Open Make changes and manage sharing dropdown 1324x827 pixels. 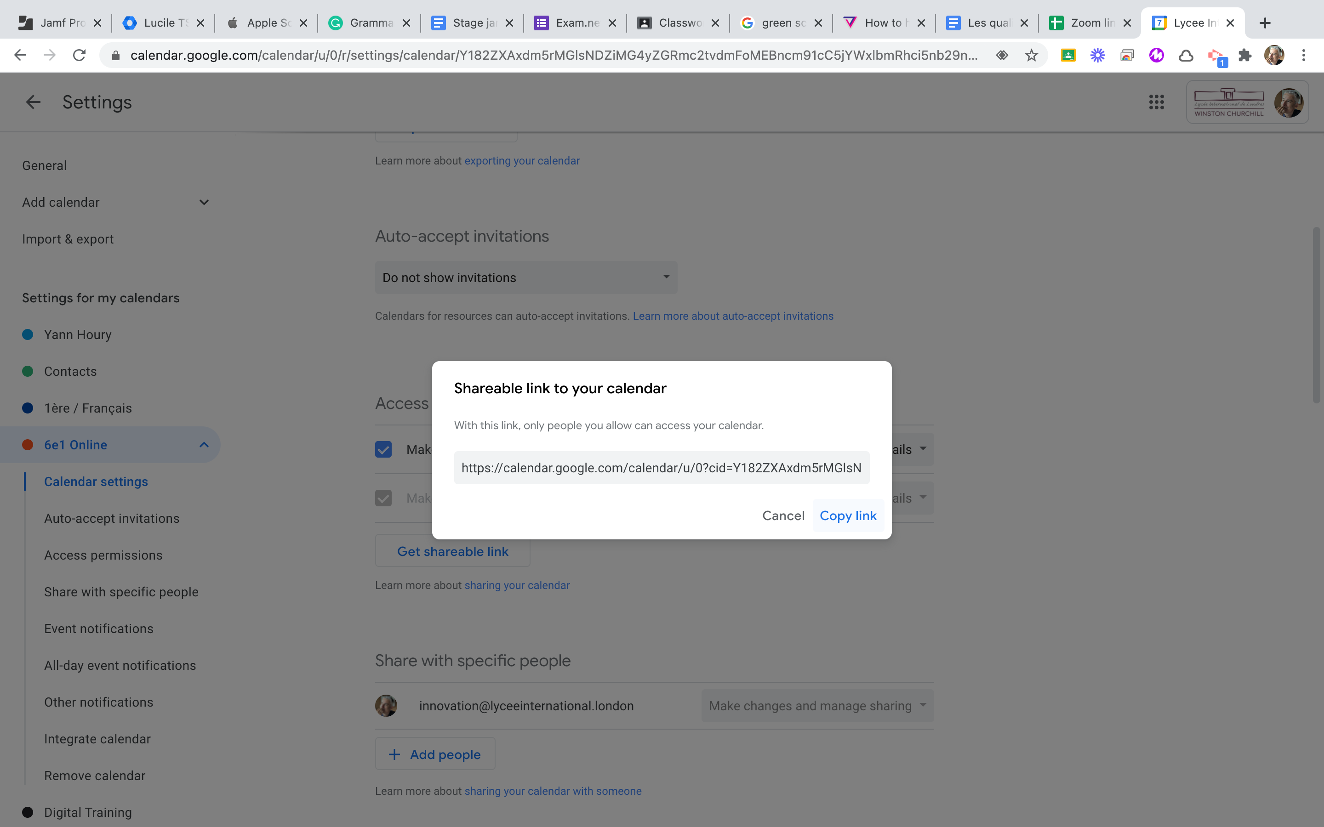coord(817,706)
